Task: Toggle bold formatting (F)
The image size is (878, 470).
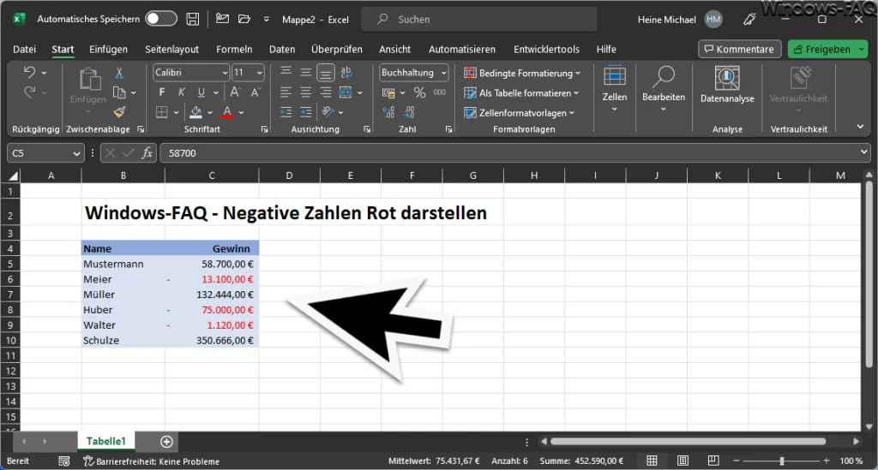Action: pos(162,92)
